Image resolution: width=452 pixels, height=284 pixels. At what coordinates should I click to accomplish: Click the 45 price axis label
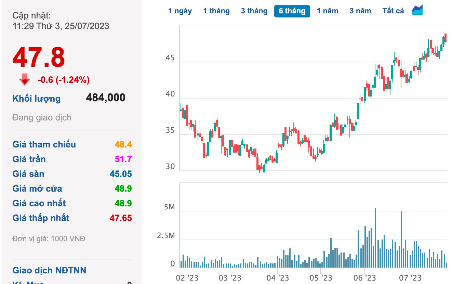pos(170,58)
